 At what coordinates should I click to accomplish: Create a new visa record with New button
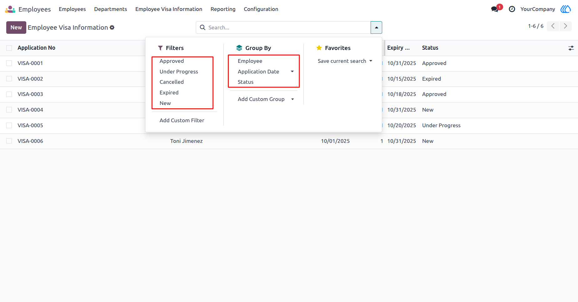pyautogui.click(x=16, y=28)
